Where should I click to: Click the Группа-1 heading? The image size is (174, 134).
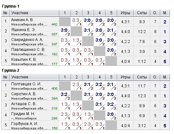(x=11, y=6)
